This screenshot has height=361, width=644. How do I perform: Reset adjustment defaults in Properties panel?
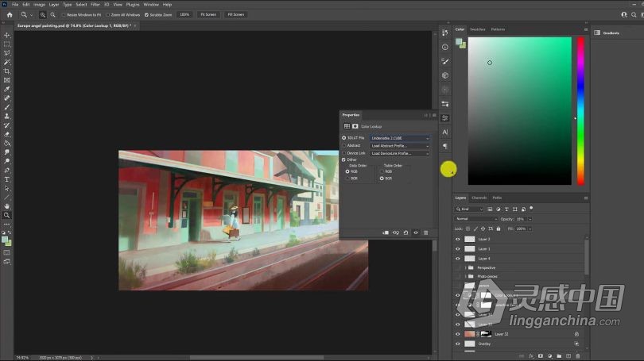coord(405,232)
